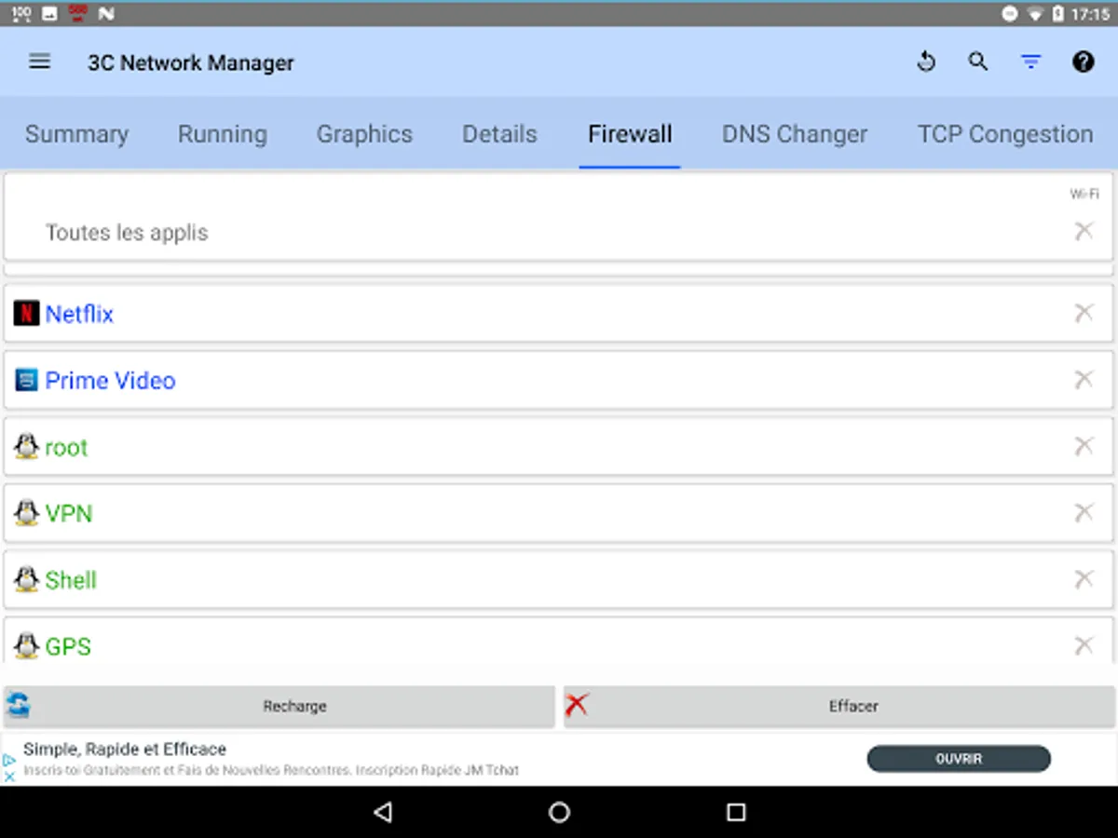This screenshot has width=1118, height=838.
Task: Select the GPS entry label
Action: pyautogui.click(x=68, y=647)
